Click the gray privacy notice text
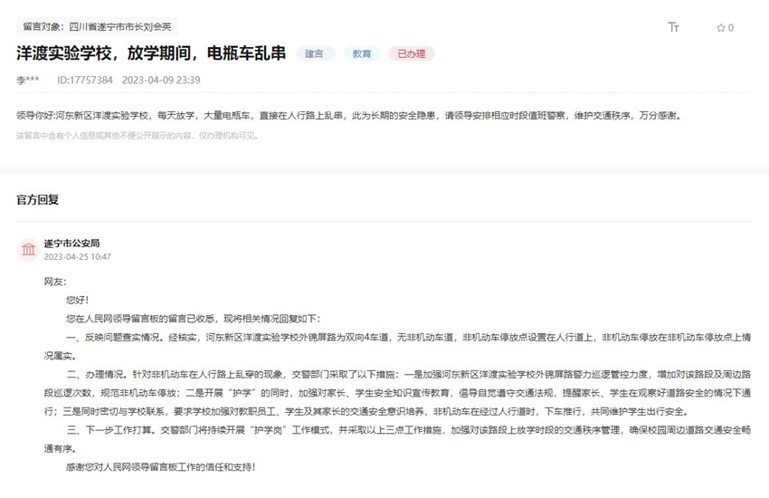This screenshot has width=769, height=498. pos(138,136)
